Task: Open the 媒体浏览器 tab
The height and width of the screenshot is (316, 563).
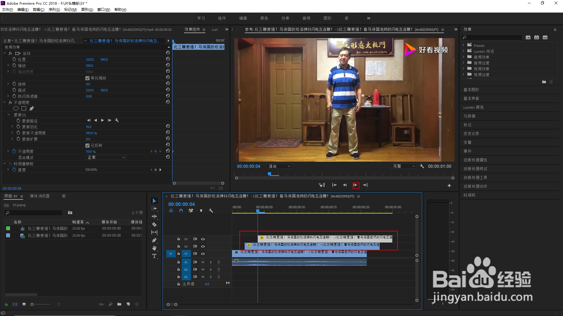Action: tap(40, 196)
